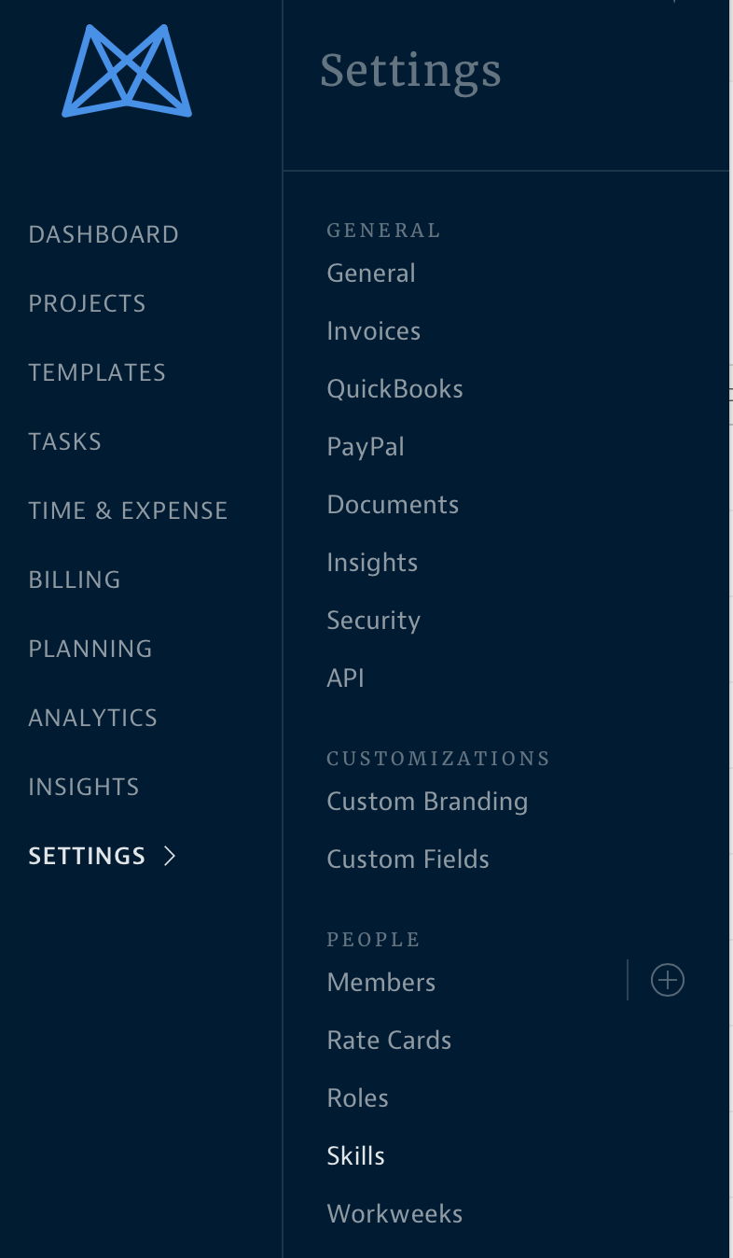Viewport: 733px width, 1258px height.
Task: Go to Projects in sidebar
Action: [x=87, y=303]
